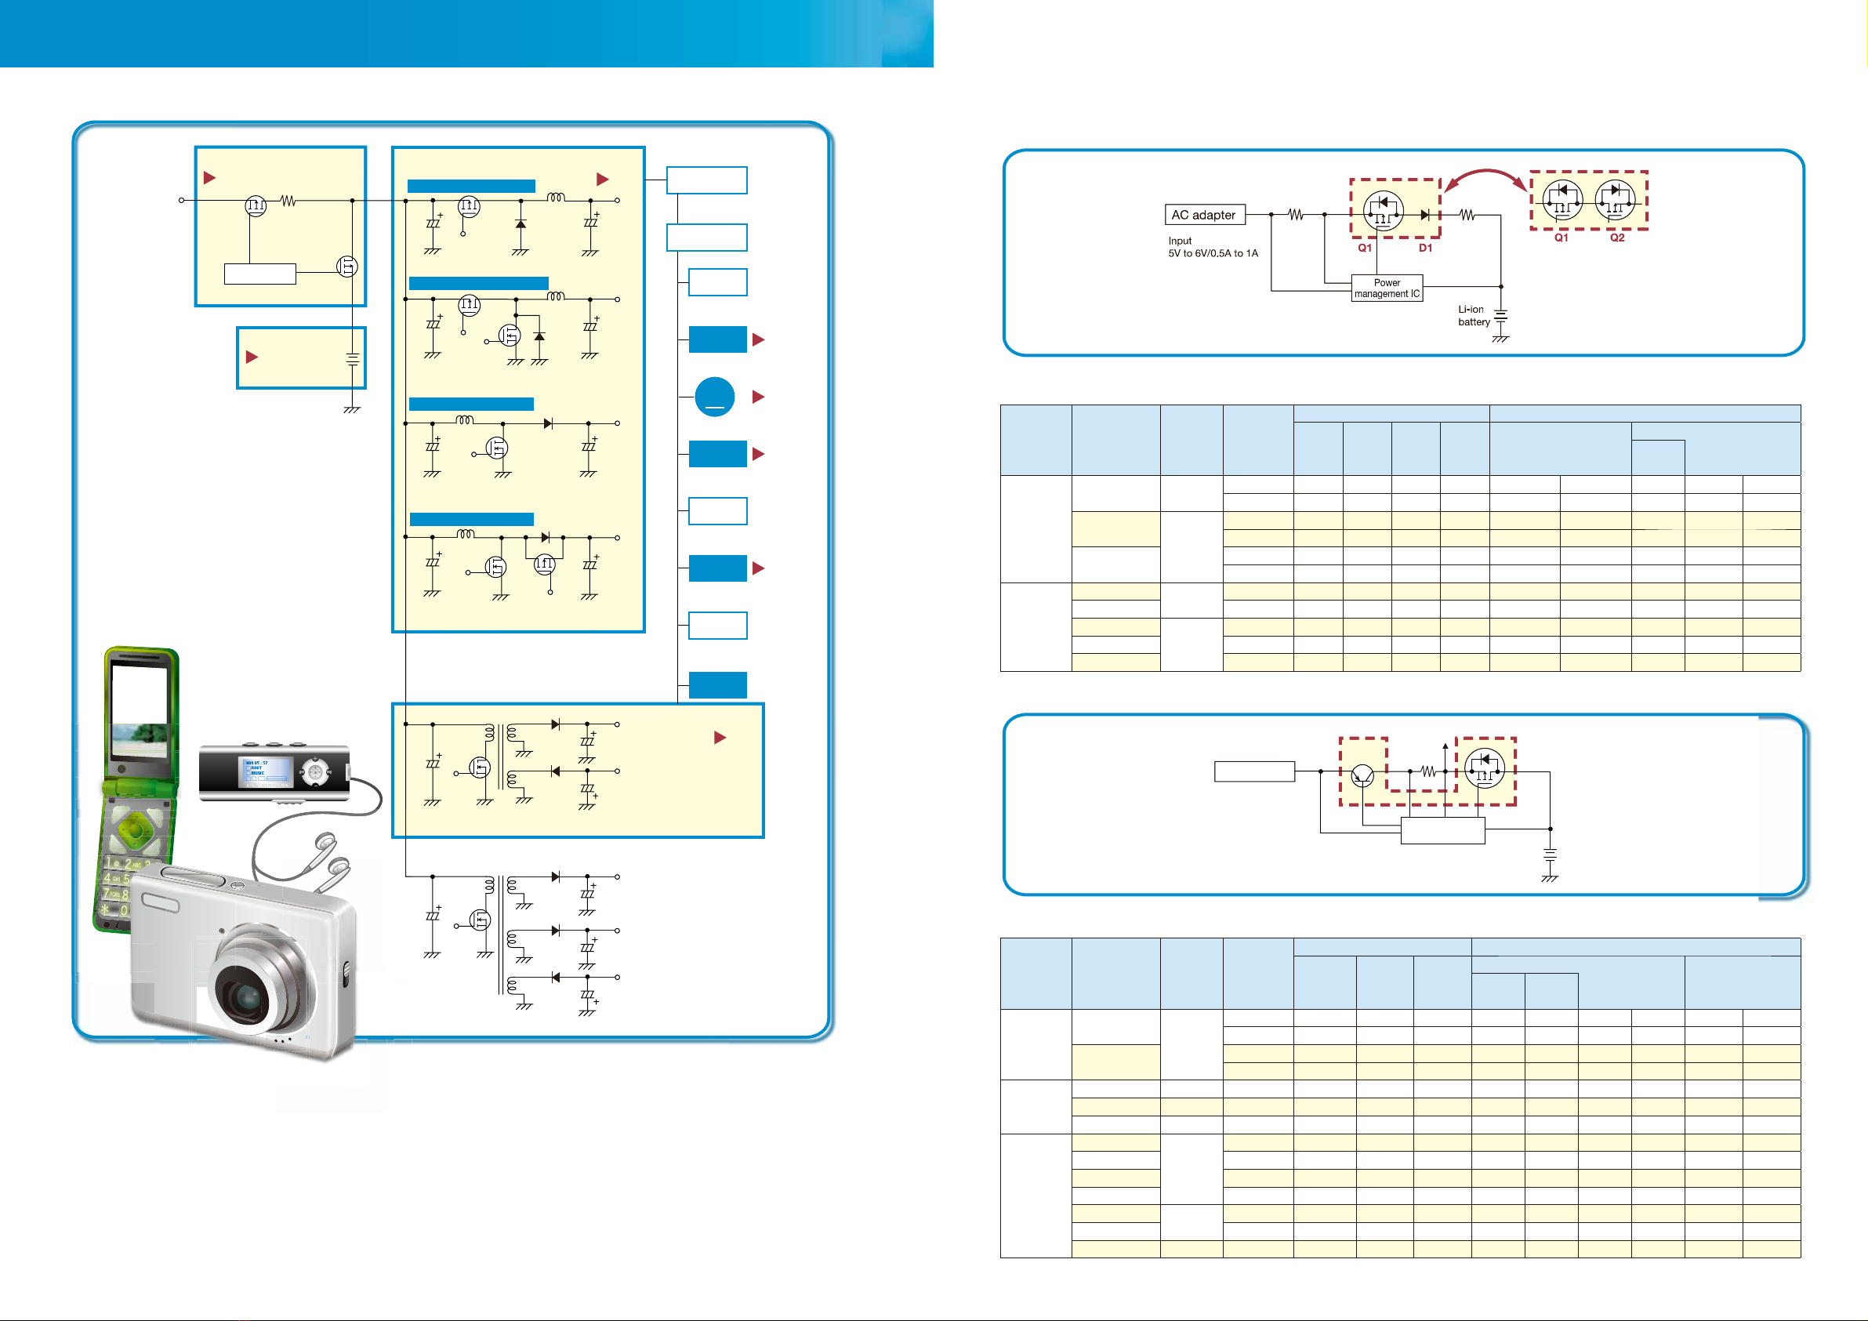This screenshot has width=1868, height=1321.
Task: Click the 'Input 5V to 6V/0.5A to 1A' text
Action: click(x=1212, y=248)
